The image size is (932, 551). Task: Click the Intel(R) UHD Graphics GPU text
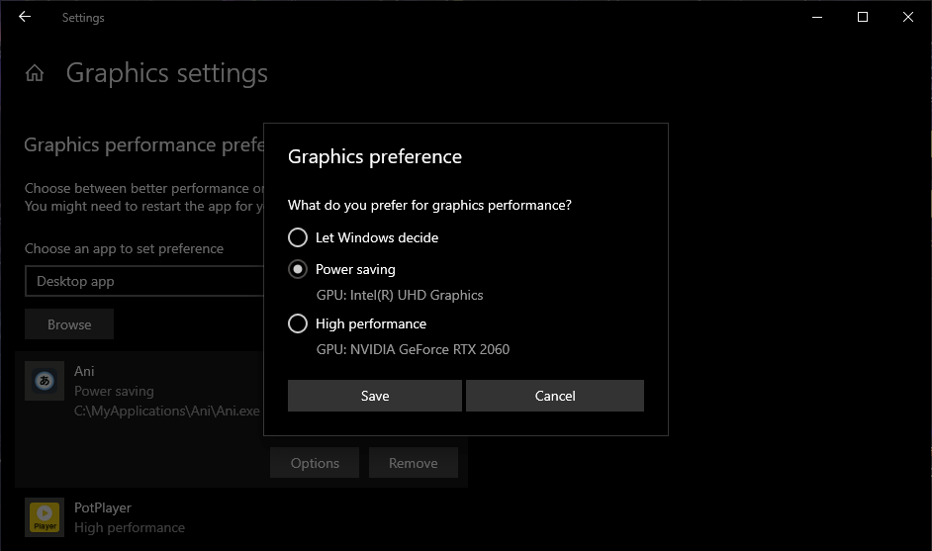click(399, 295)
